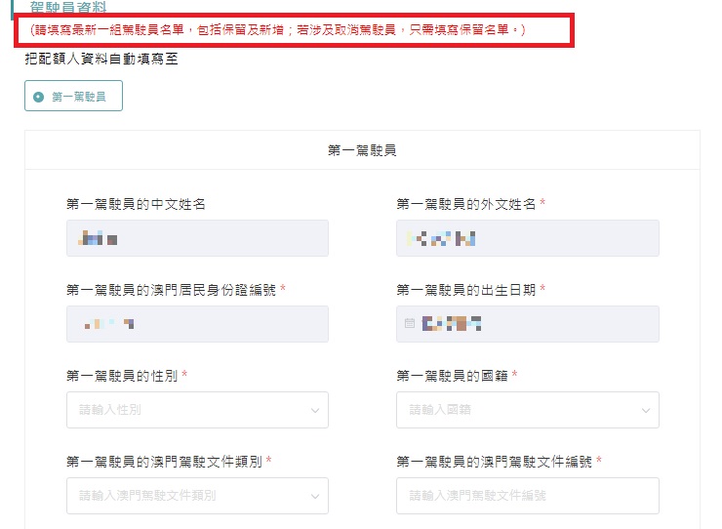Click the chevron arrow of the 性別 dropdown
The width and height of the screenshot is (722, 529).
(315, 410)
